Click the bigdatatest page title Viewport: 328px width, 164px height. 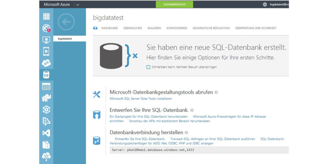pos(108,18)
